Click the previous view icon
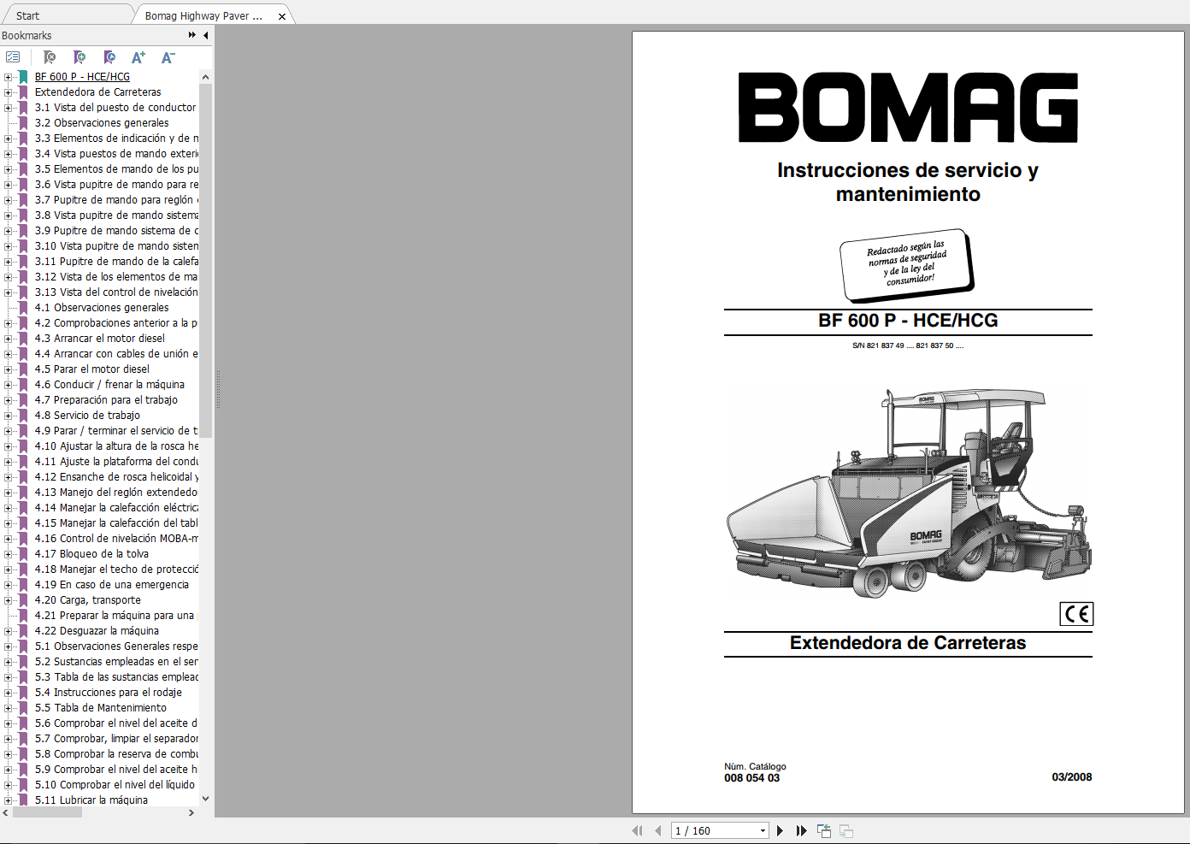 point(824,830)
